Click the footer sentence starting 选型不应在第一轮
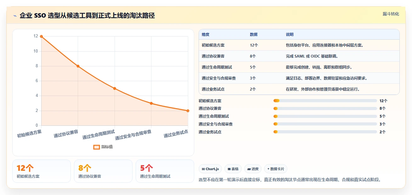The width and height of the screenshot is (412, 195). 290,180
